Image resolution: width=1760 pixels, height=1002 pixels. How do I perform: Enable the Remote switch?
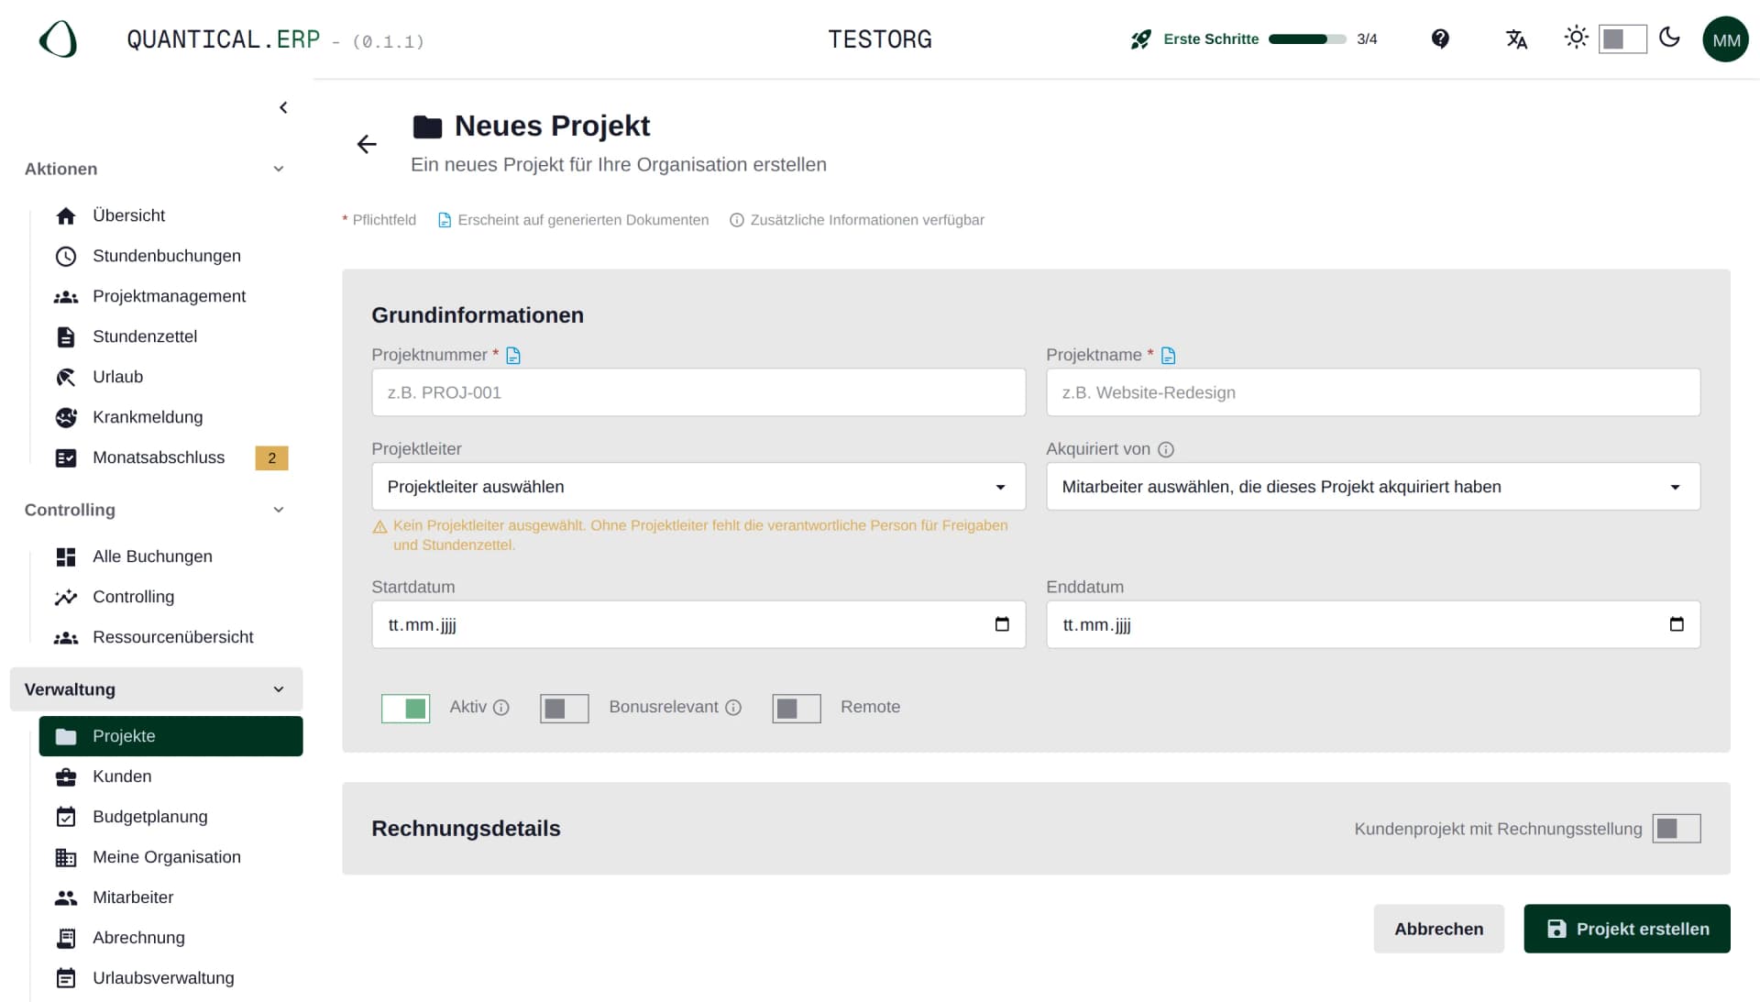[x=797, y=708]
